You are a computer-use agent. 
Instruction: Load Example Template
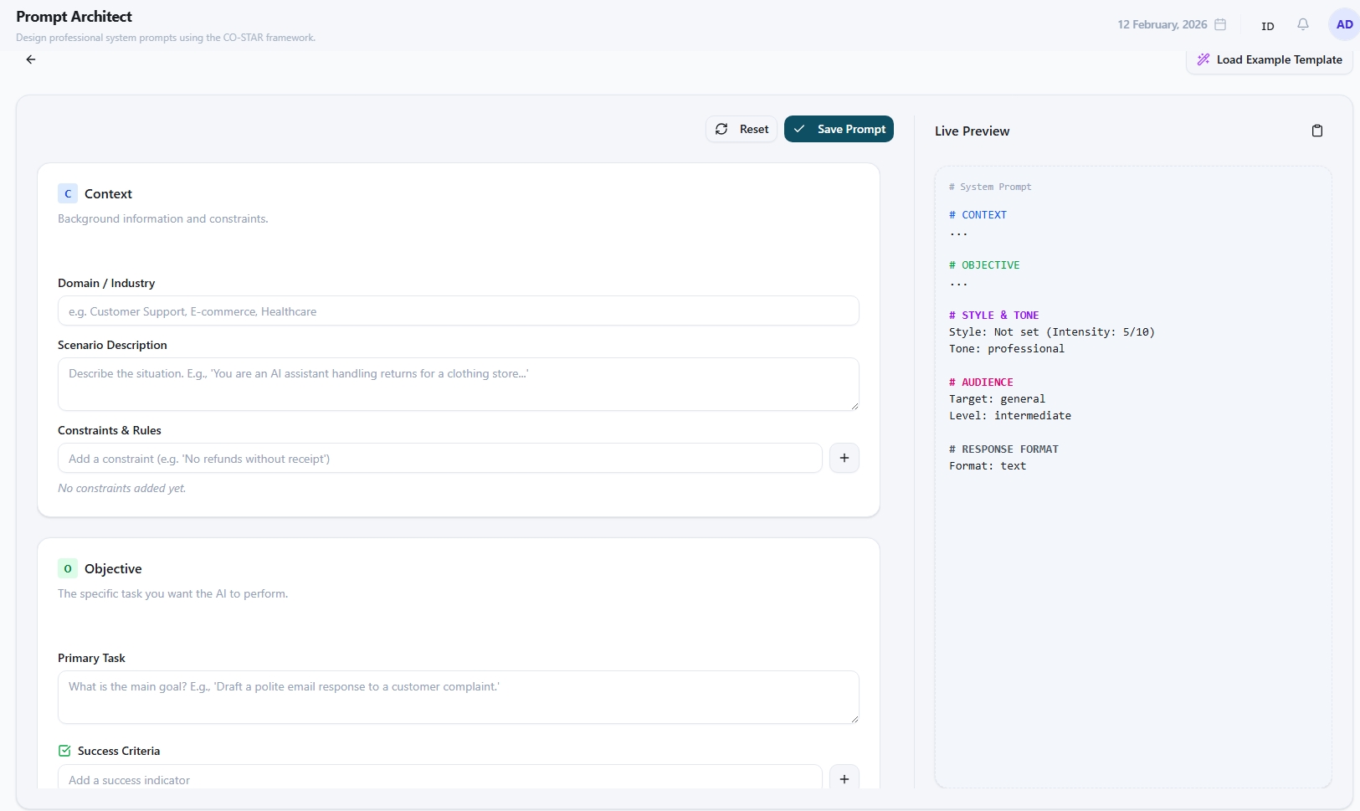(x=1269, y=60)
